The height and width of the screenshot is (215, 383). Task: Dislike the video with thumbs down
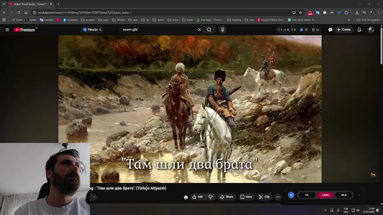coord(210,197)
